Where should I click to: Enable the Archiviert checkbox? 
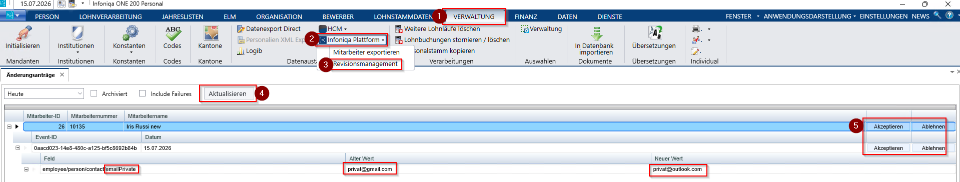94,93
